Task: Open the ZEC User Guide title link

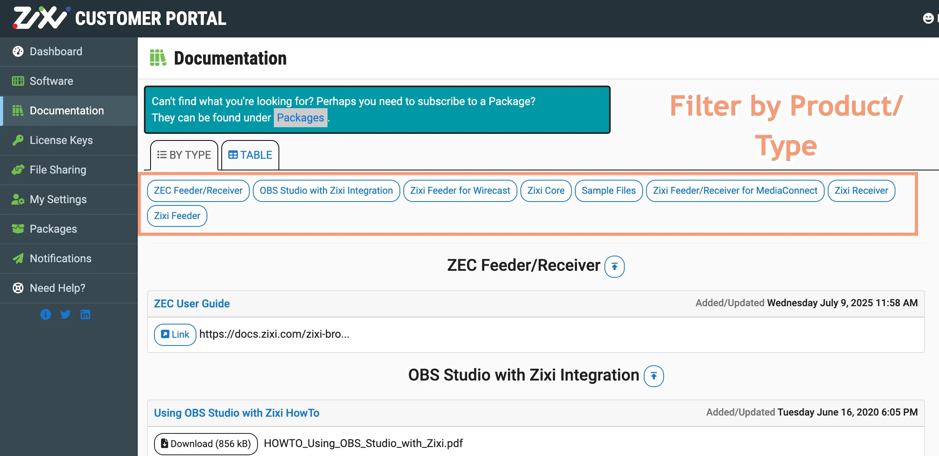Action: 192,303
